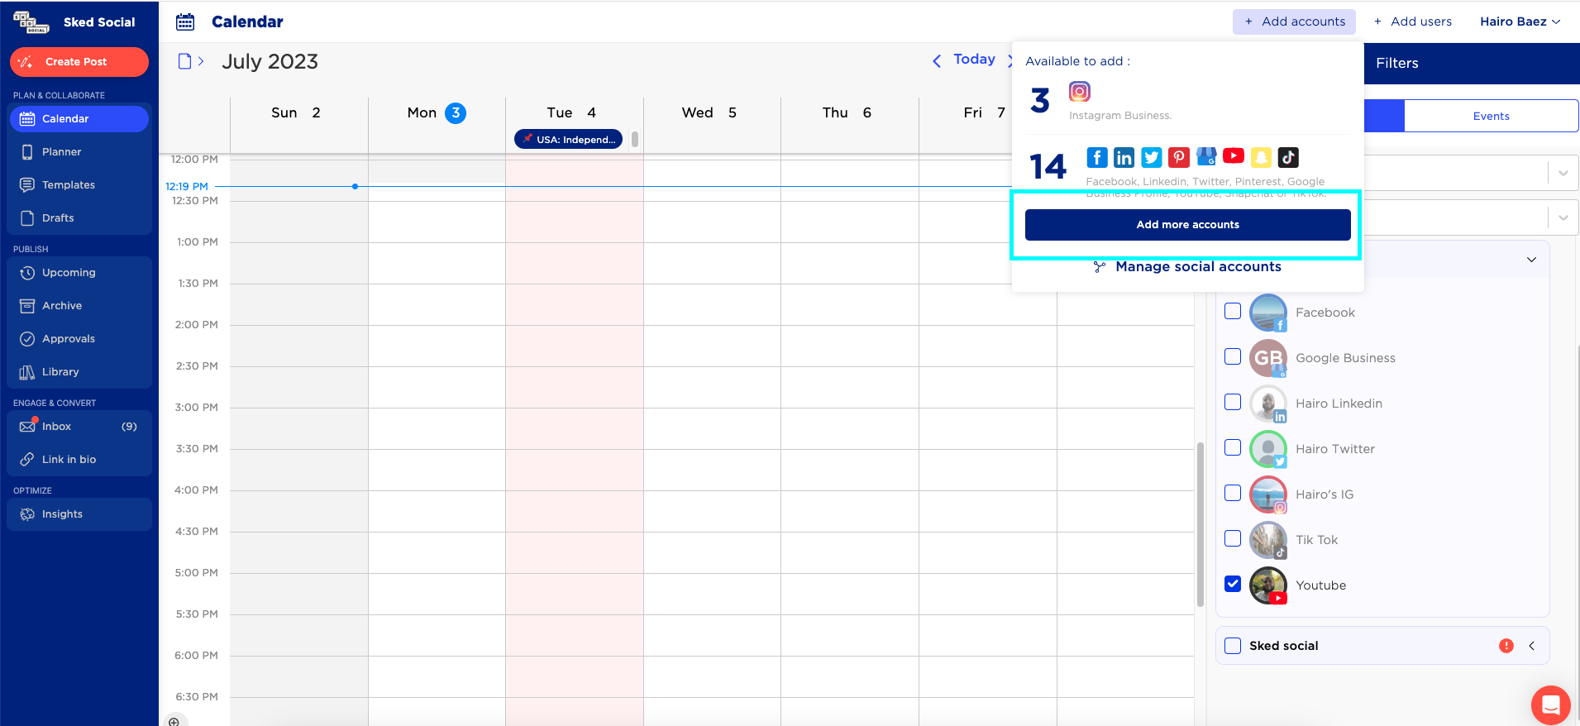The height and width of the screenshot is (726, 1580).
Task: Check the Hairo Twitter checkbox
Action: (1233, 447)
